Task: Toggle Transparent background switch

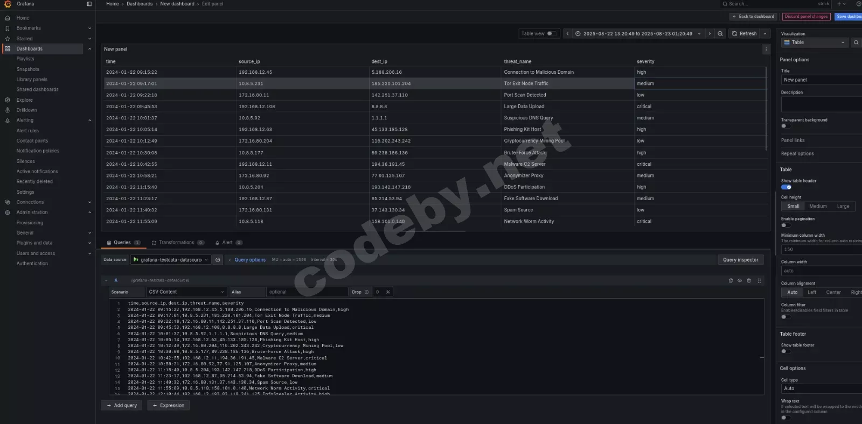Action: pyautogui.click(x=785, y=126)
